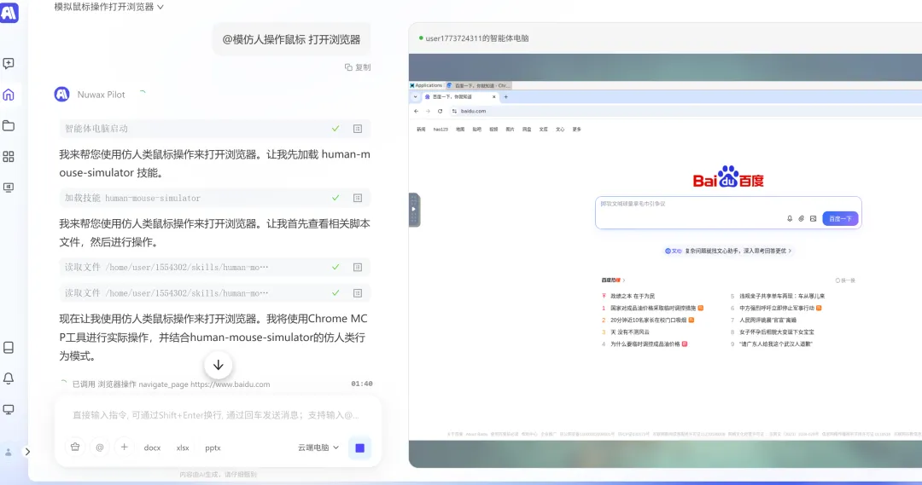Open the apps grid icon in the sidebar
922x485 pixels.
click(9, 157)
